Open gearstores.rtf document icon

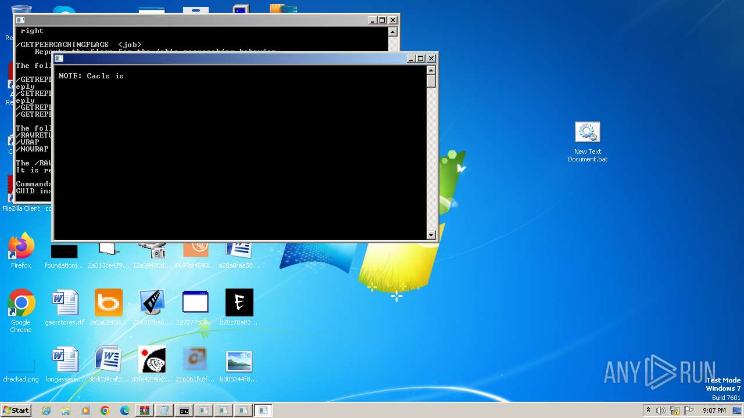pyautogui.click(x=65, y=307)
